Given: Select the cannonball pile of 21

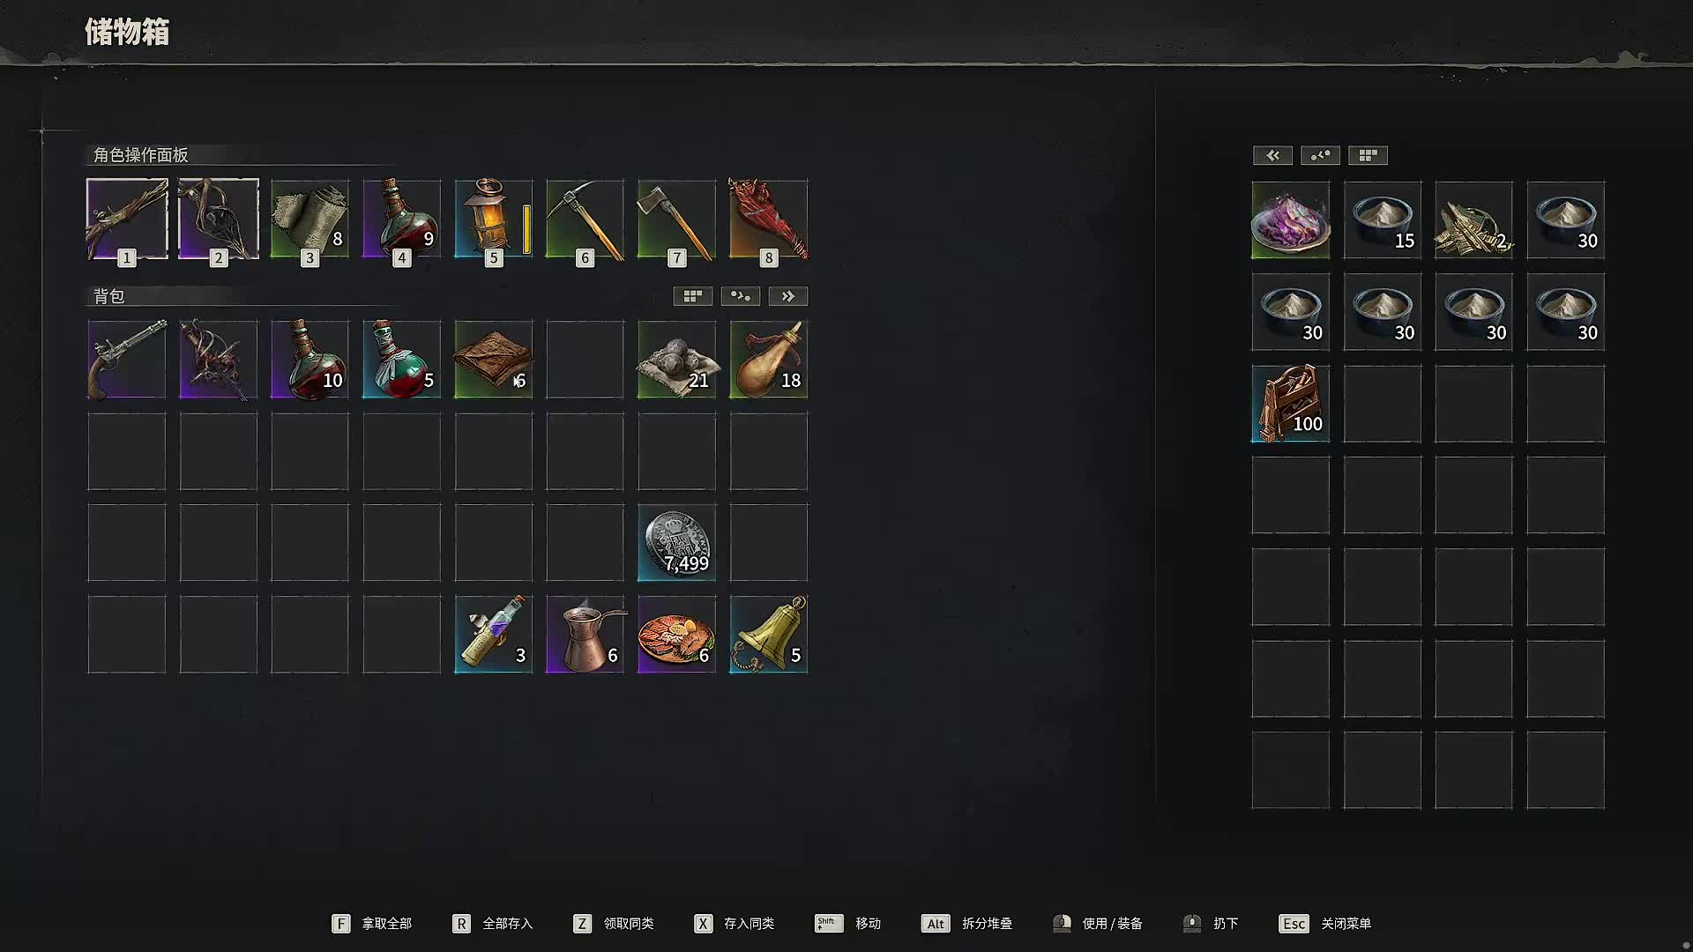Looking at the screenshot, I should coord(676,359).
